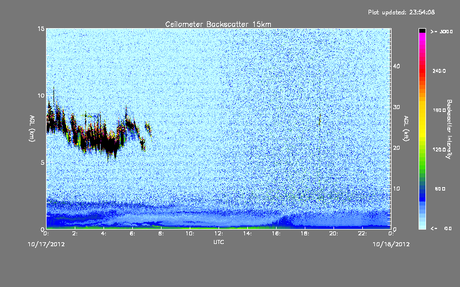This screenshot has width=460, height=287.
Task: Click the "30" tick on the kft axis
Action: pos(396,107)
